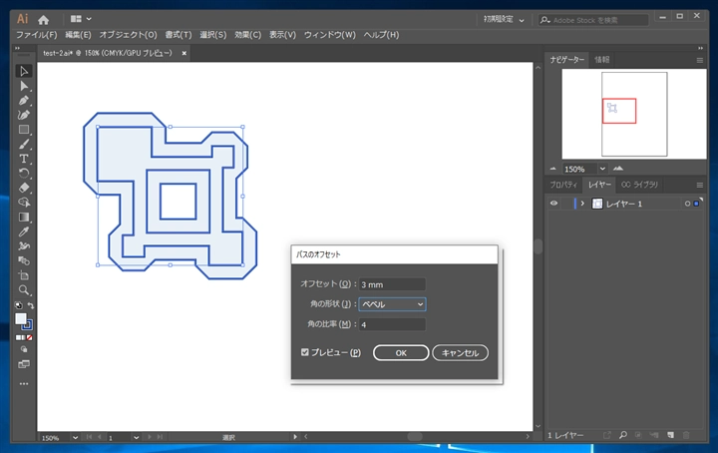Hide Layer 1 with eye icon

click(x=553, y=204)
